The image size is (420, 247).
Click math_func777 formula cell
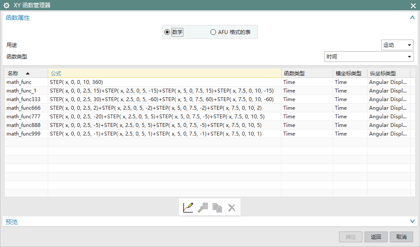click(x=164, y=117)
